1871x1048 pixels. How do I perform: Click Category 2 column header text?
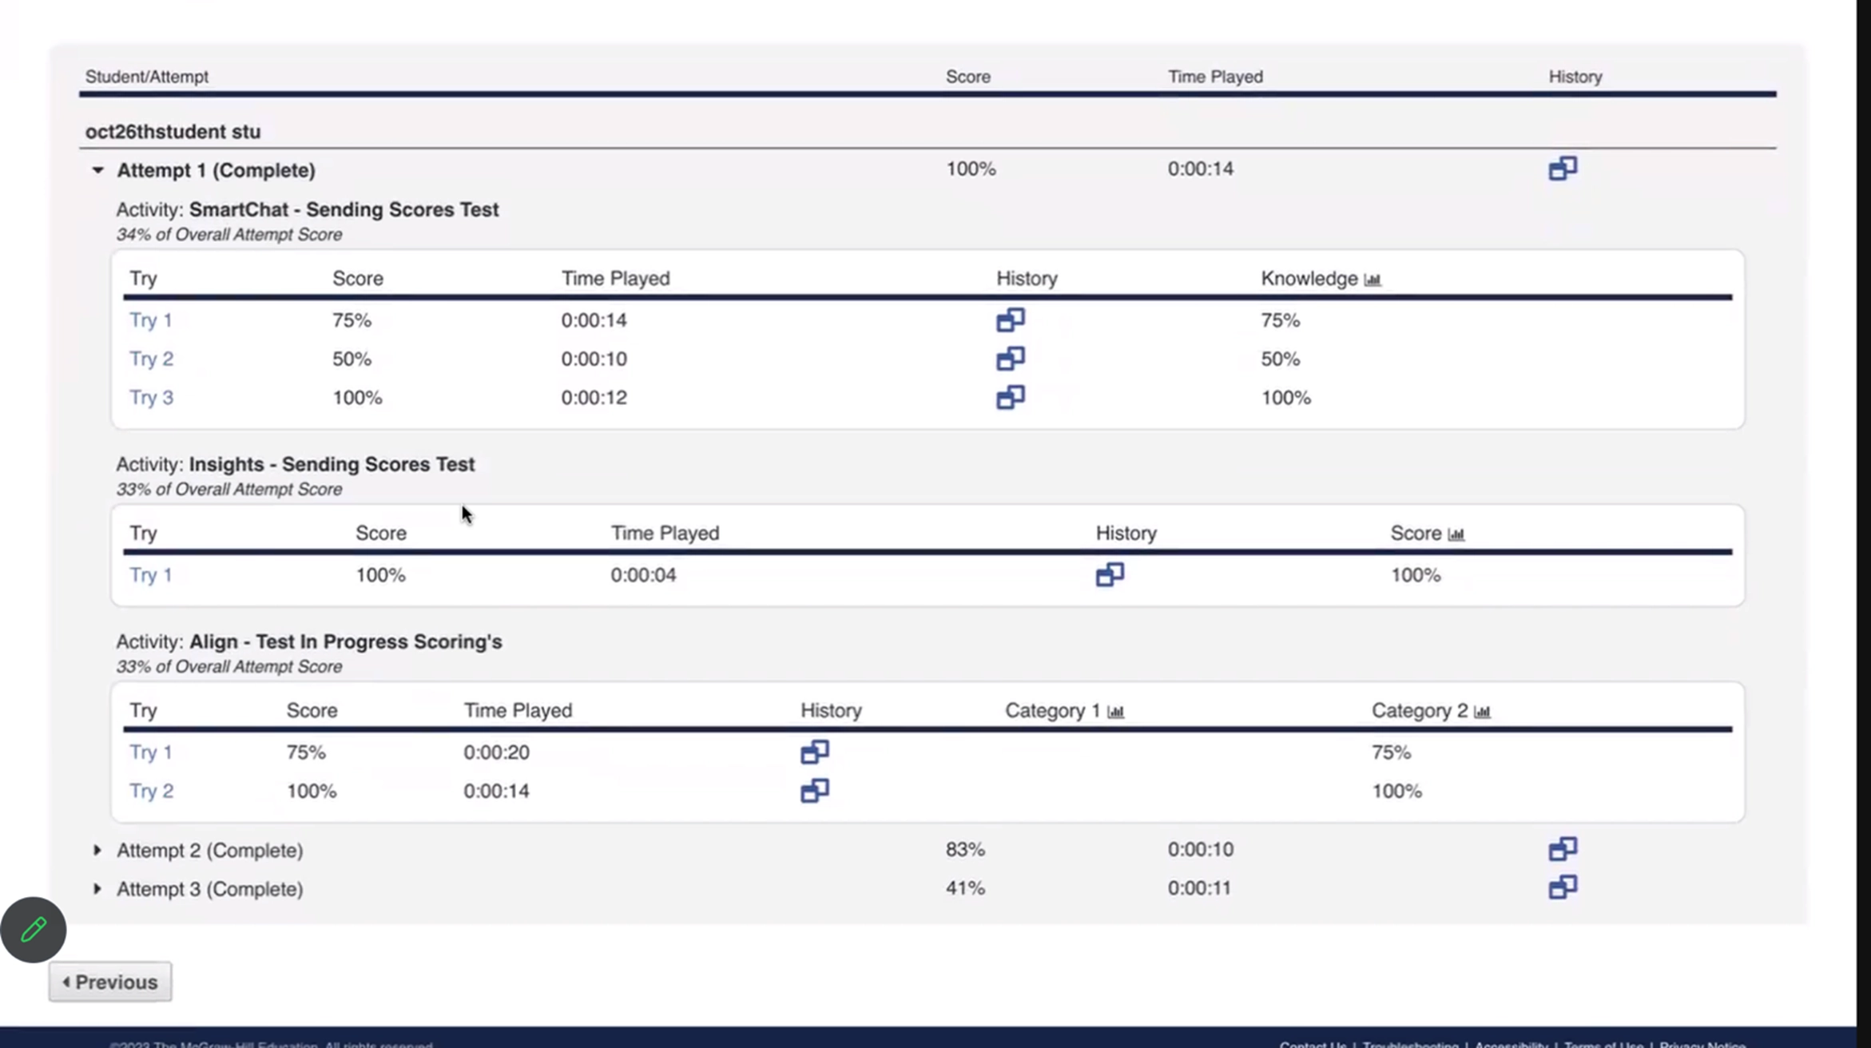coord(1420,711)
